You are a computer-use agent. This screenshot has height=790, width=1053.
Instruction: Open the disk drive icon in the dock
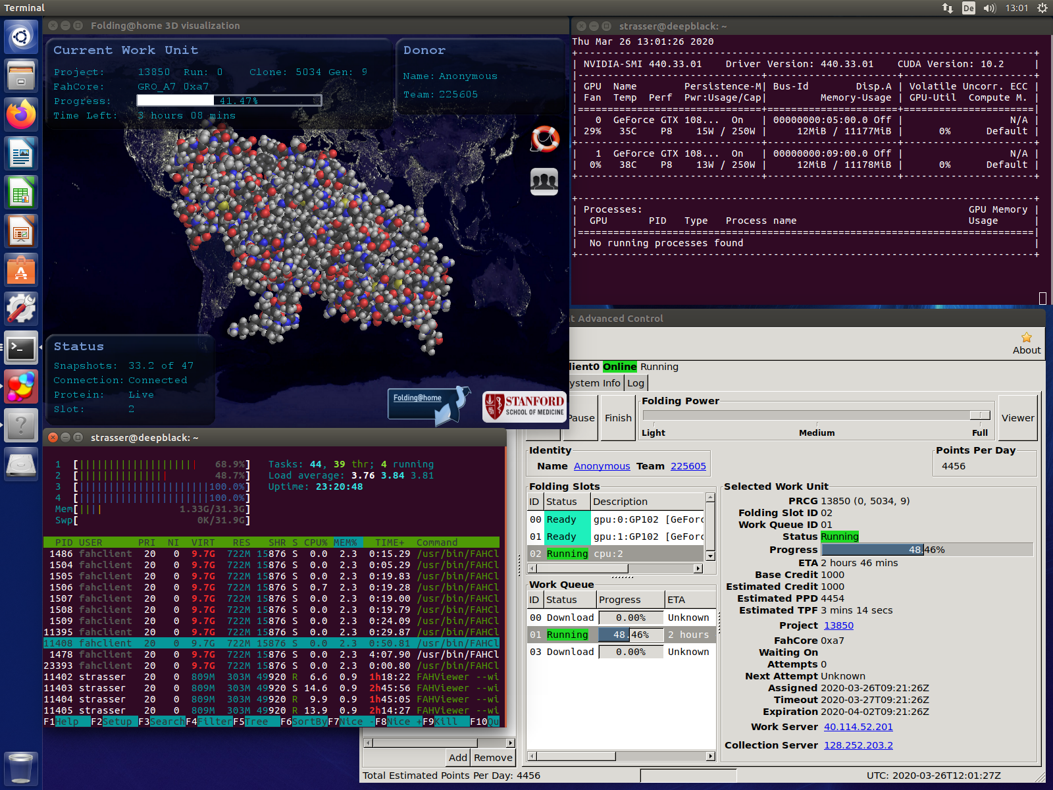[x=21, y=464]
